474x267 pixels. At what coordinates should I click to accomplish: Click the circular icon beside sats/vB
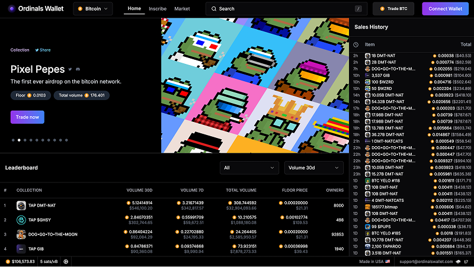(66, 262)
